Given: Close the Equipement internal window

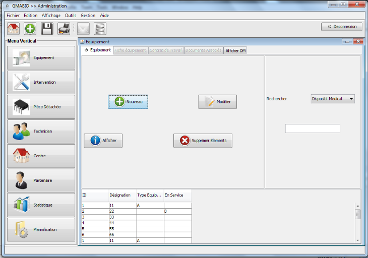Looking at the screenshot, I should (358, 41).
